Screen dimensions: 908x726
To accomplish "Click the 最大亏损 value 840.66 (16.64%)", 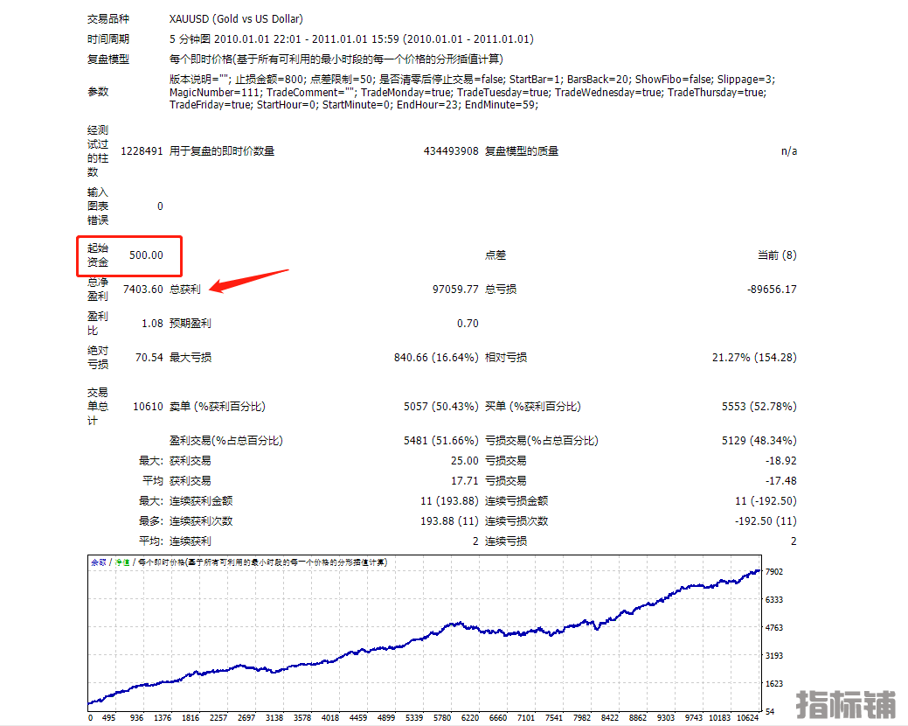I will tap(436, 358).
